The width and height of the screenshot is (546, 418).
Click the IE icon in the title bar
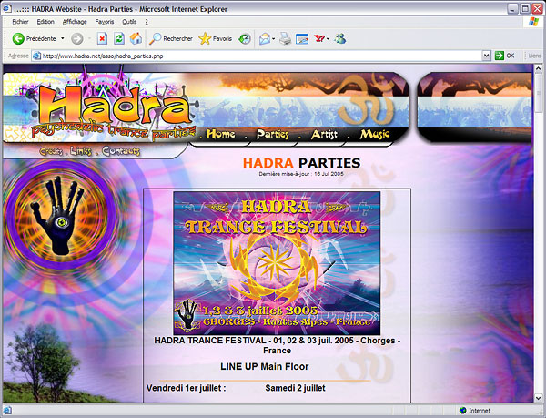click(x=6, y=8)
